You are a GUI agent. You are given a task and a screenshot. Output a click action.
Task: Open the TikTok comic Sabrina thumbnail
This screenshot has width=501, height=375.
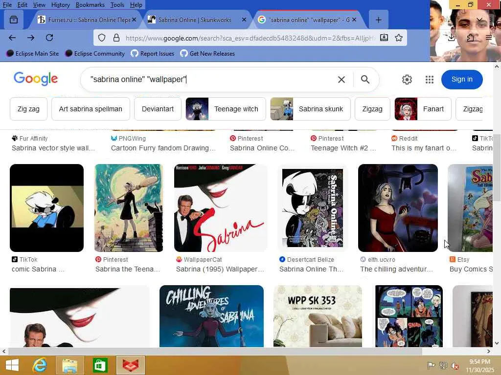coord(46,208)
